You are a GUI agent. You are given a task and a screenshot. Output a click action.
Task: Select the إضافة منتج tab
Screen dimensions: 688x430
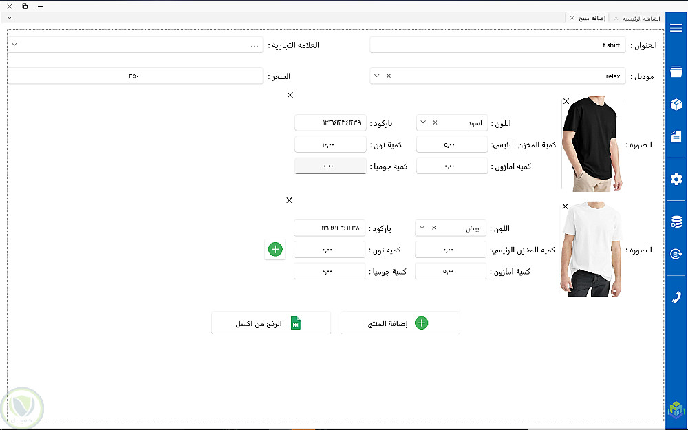pos(591,18)
